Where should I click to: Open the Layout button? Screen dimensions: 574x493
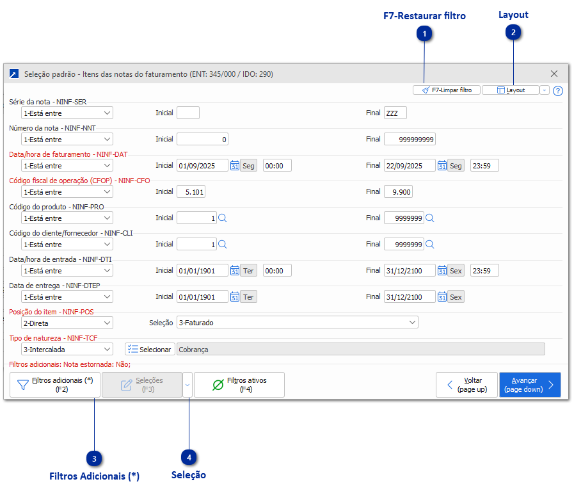tap(511, 90)
